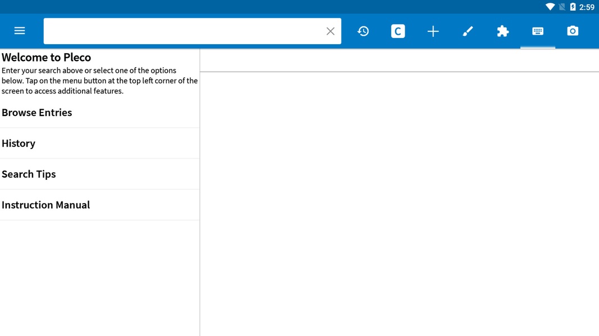The height and width of the screenshot is (336, 599).
Task: Tap the no-SIM signal icon
Action: 562,7
